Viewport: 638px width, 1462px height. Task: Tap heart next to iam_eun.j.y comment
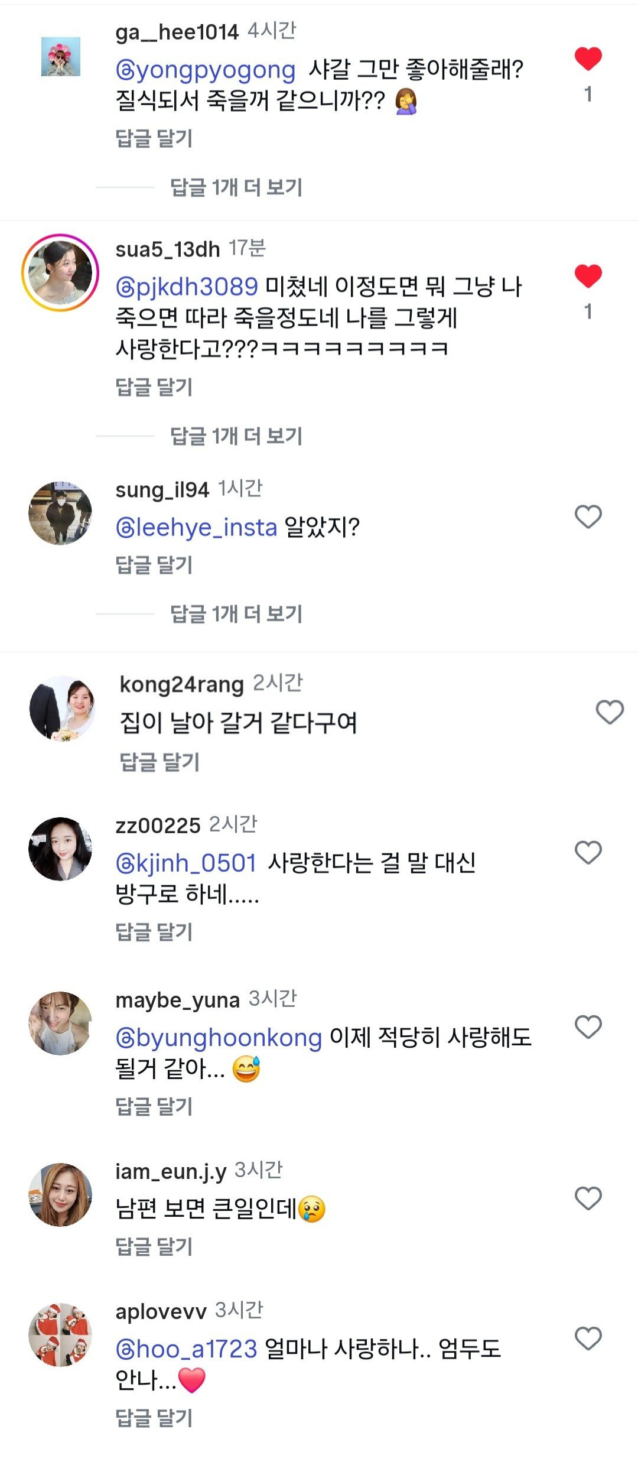(588, 1198)
